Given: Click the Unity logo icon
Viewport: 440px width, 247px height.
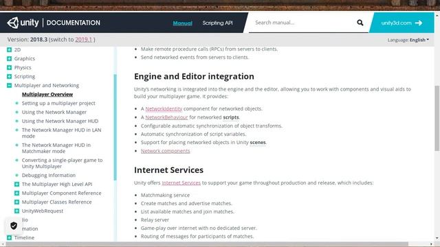Looking at the screenshot, I should pyautogui.click(x=13, y=23).
